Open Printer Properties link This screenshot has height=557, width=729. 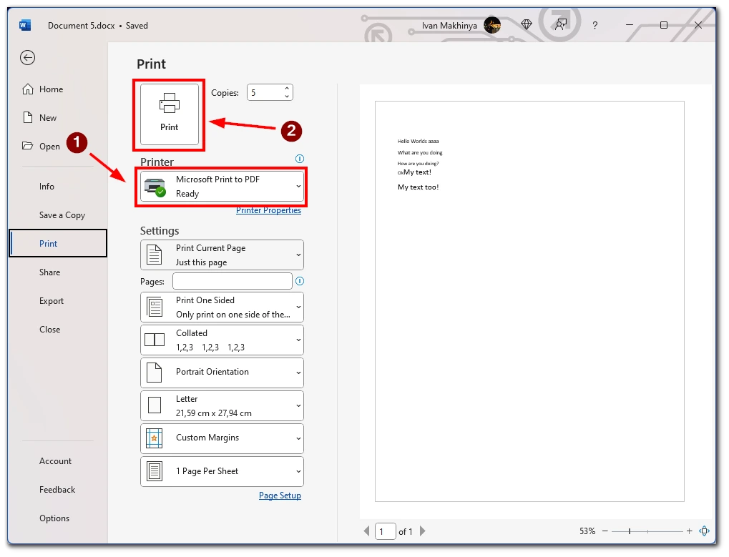coord(268,210)
